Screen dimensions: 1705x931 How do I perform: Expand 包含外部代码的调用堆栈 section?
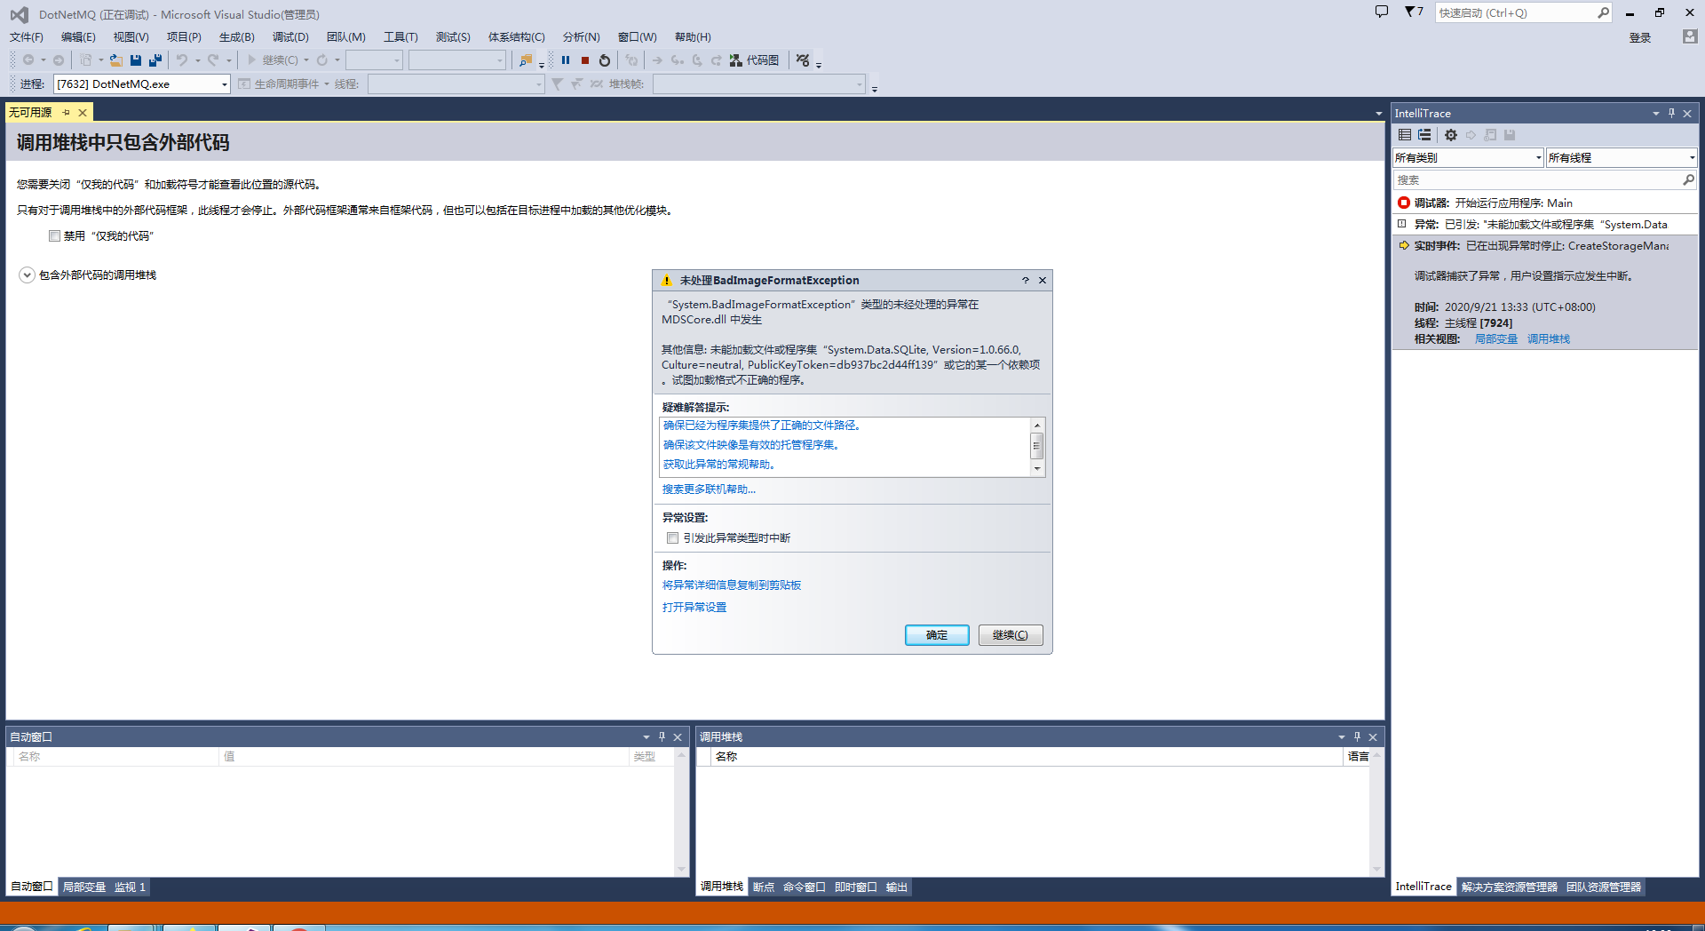pyautogui.click(x=27, y=275)
